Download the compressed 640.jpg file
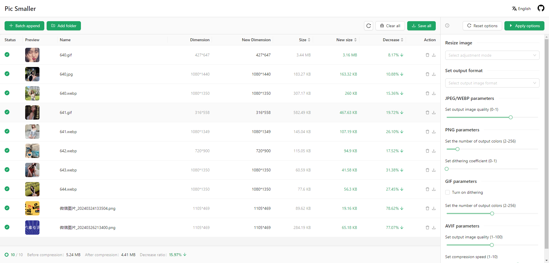 (434, 74)
